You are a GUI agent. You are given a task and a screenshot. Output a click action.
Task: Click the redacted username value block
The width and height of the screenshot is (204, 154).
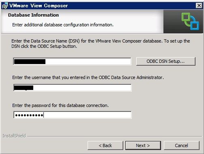tap(24, 88)
